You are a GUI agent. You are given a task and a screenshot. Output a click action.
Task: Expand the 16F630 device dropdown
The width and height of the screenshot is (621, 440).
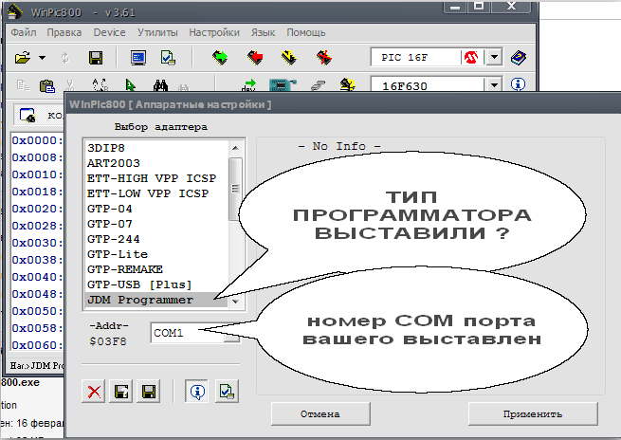point(494,84)
